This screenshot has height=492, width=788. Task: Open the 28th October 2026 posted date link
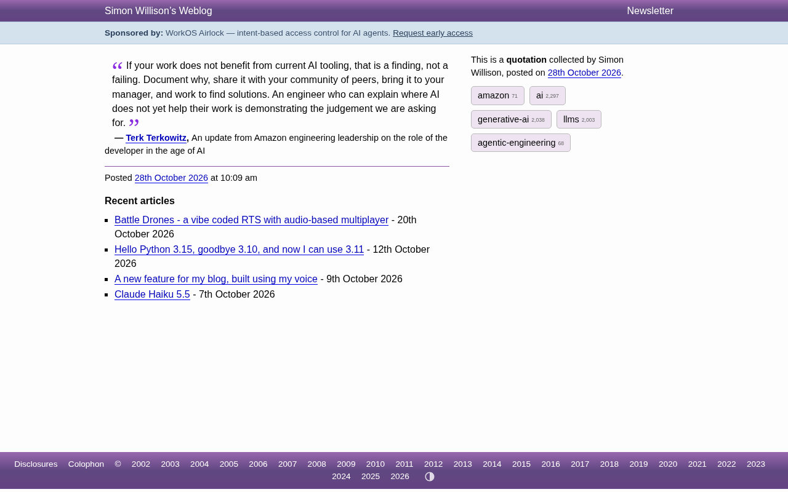(171, 178)
